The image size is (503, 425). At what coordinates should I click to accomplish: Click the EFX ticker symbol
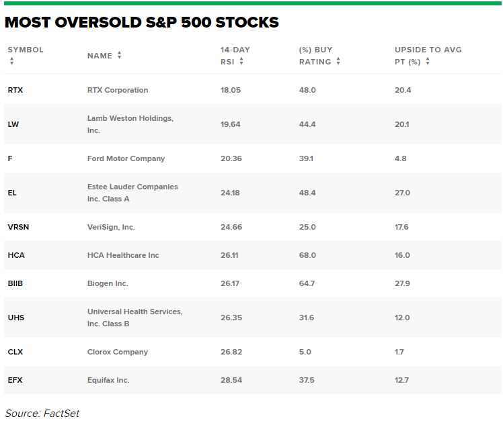point(15,380)
